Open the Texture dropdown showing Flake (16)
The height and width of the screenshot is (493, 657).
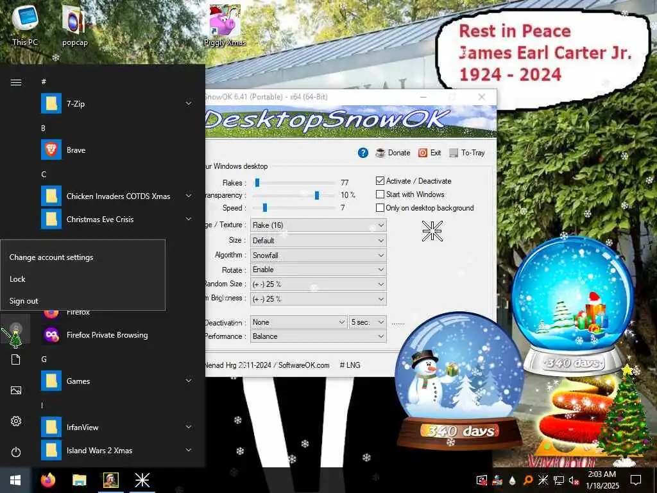pos(318,225)
